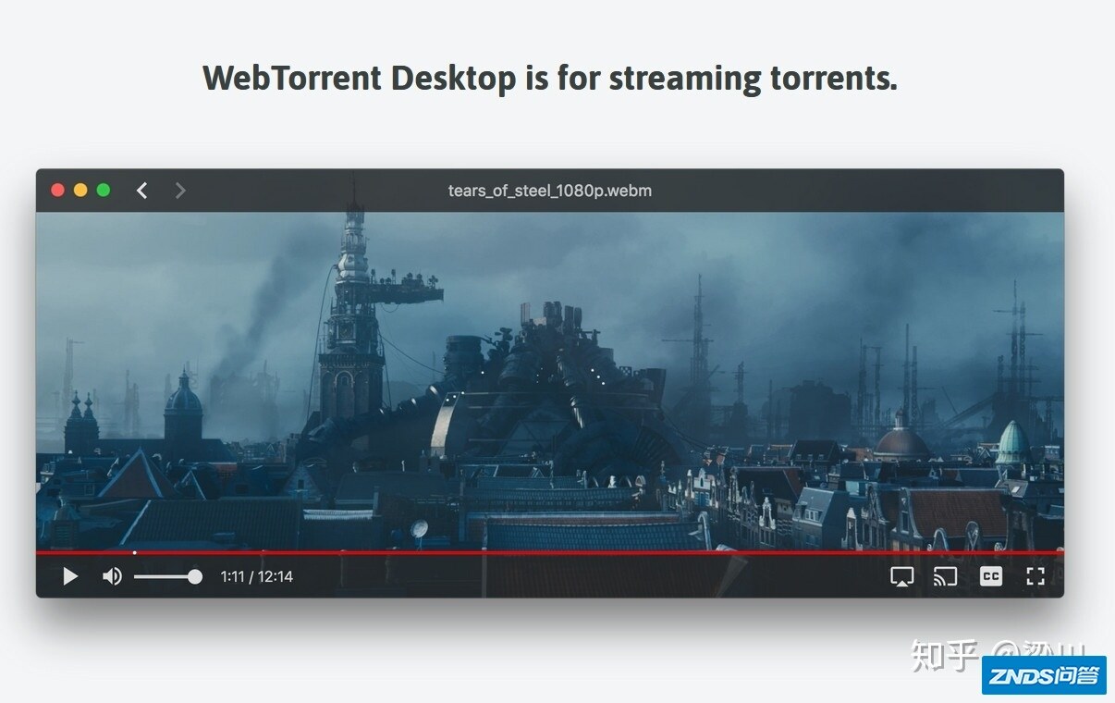Open AirPlay streaming option
The height and width of the screenshot is (703, 1115).
pyautogui.click(x=901, y=576)
